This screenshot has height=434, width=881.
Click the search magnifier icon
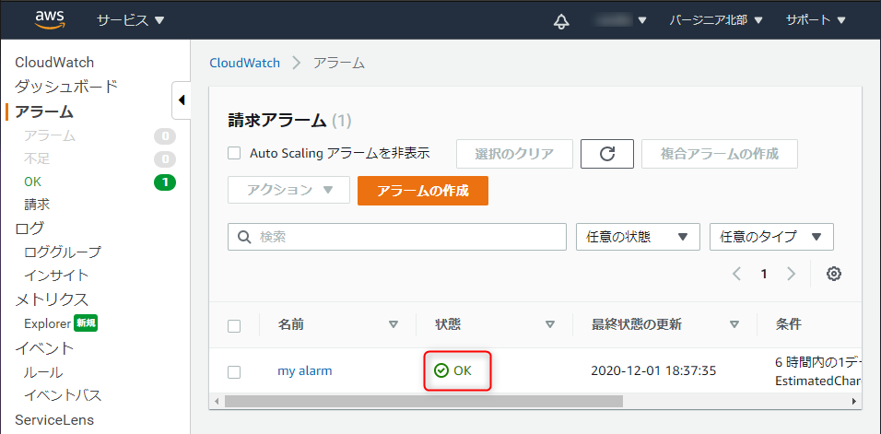point(244,237)
